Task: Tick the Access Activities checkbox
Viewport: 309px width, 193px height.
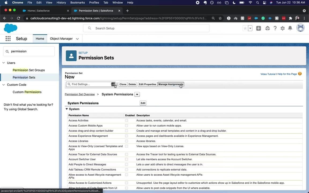Action: point(127,121)
